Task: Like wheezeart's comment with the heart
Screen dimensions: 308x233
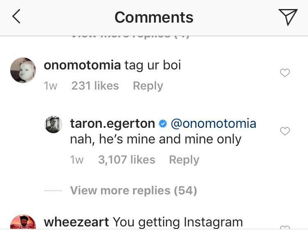Action: coord(285,228)
